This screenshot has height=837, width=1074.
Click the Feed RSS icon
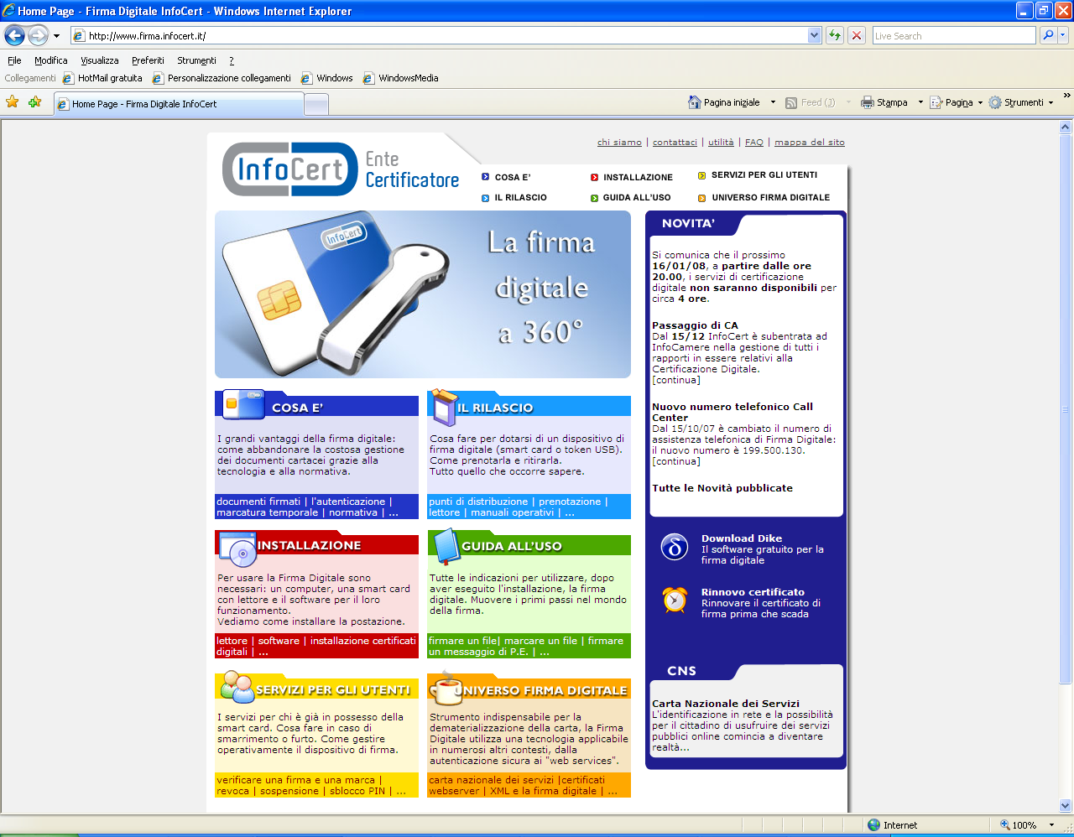pos(791,102)
